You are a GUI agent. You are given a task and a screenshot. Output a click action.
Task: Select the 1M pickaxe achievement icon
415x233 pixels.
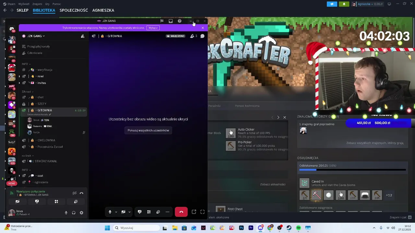point(304,195)
